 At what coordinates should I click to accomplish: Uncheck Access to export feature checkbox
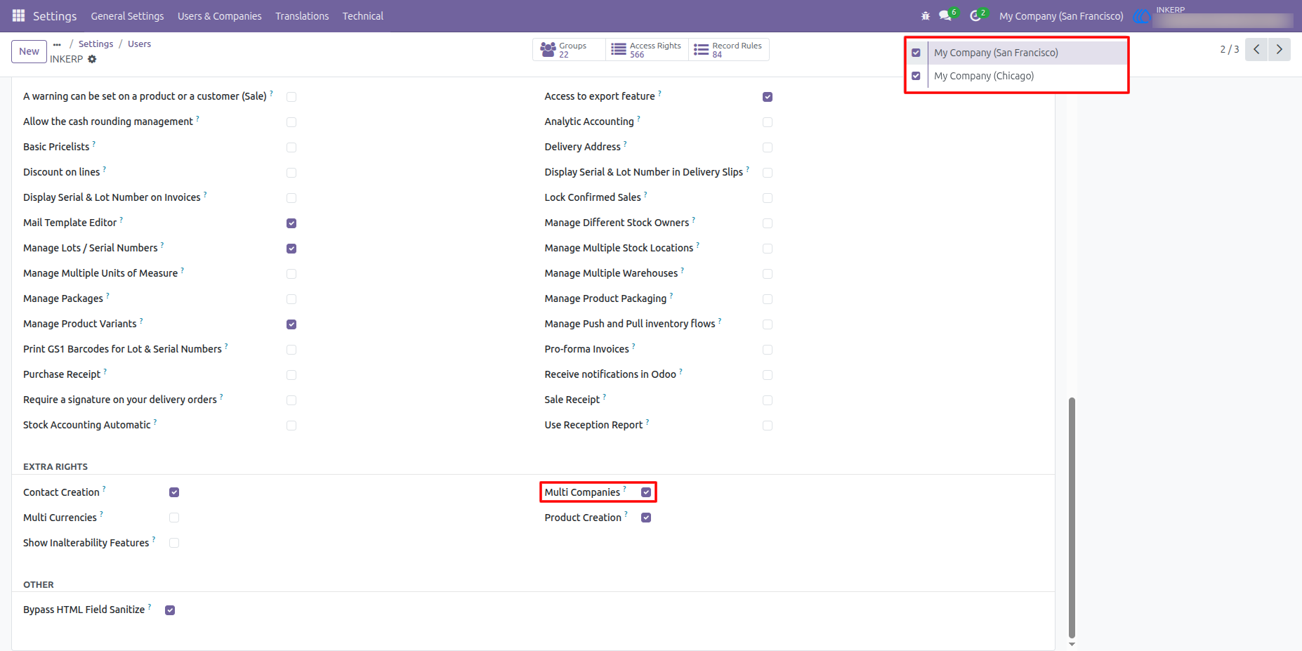768,97
